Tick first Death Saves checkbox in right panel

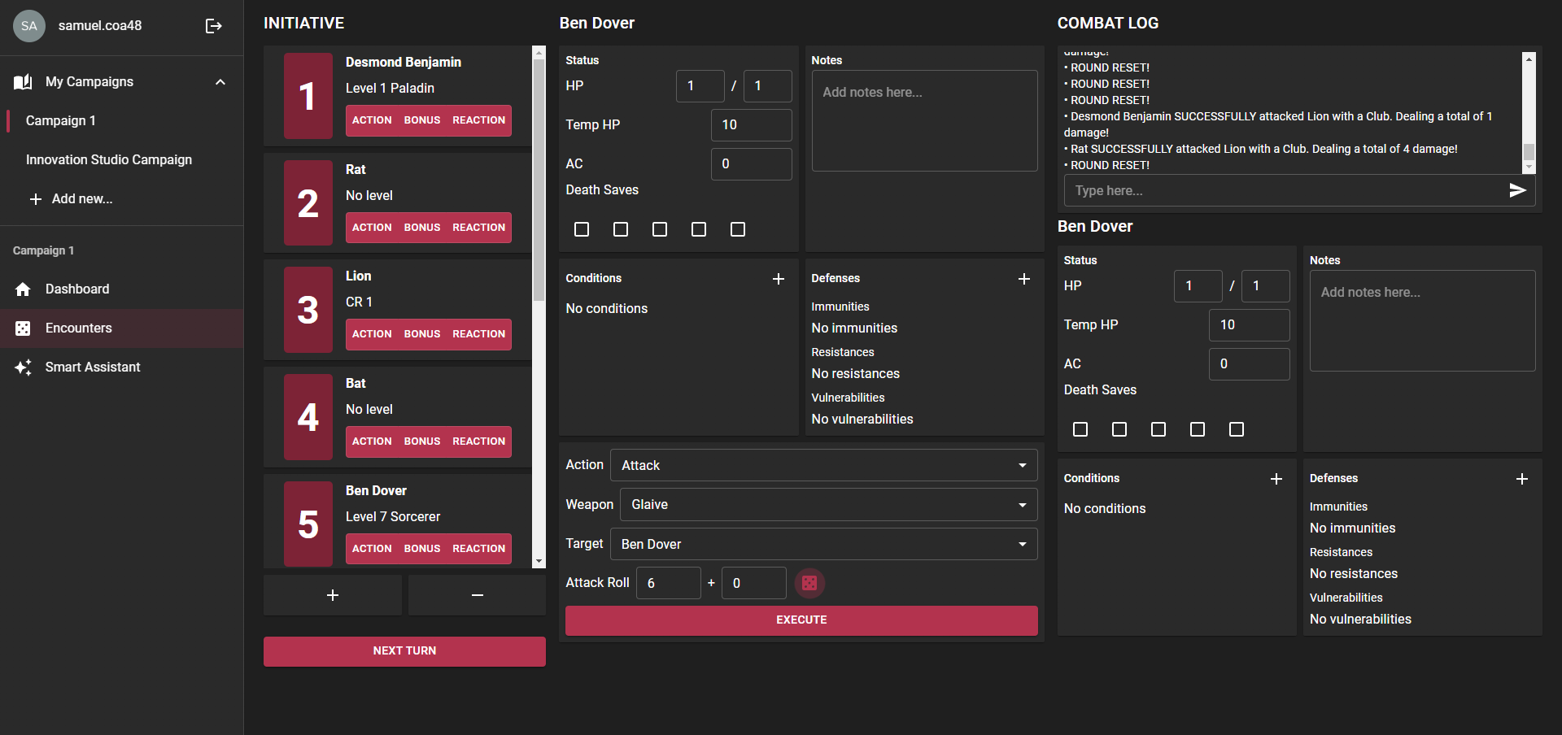click(1080, 429)
